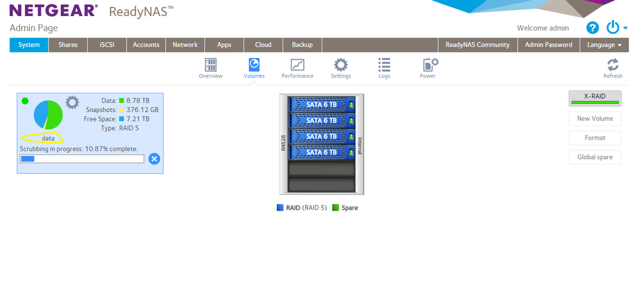Click 'Scrubbing in progress' status text
The height and width of the screenshot is (307, 639).
(79, 149)
